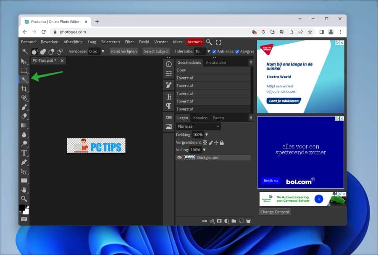Choose the subtract-from-selection mode in the options bar
The width and height of the screenshot is (378, 255).
(51, 52)
